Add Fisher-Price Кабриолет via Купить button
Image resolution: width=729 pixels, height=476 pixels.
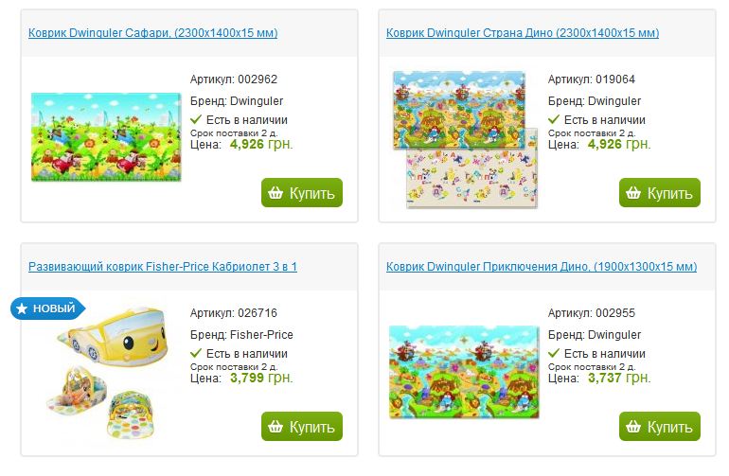[302, 427]
